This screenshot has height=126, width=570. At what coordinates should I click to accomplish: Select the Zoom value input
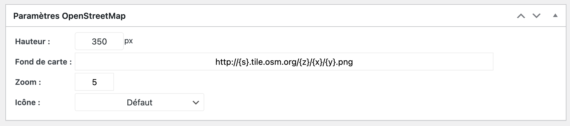94,82
